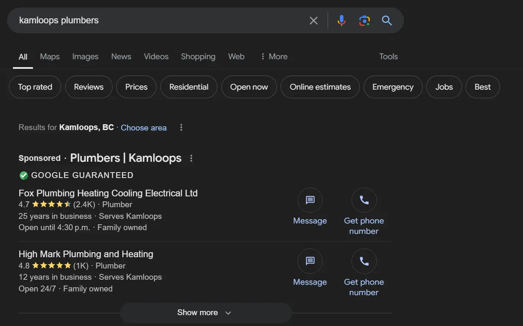Screen dimensions: 523x326
Task: Switch to the Images tab
Action: pyautogui.click(x=85, y=57)
